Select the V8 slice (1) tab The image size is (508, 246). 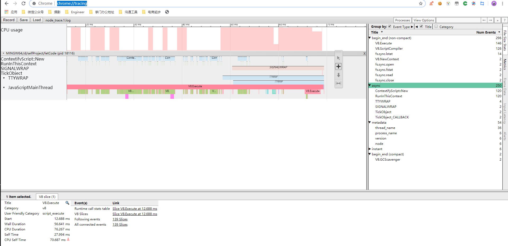click(x=47, y=197)
